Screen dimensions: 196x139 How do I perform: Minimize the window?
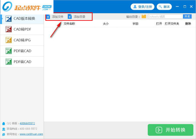pos(177,7)
